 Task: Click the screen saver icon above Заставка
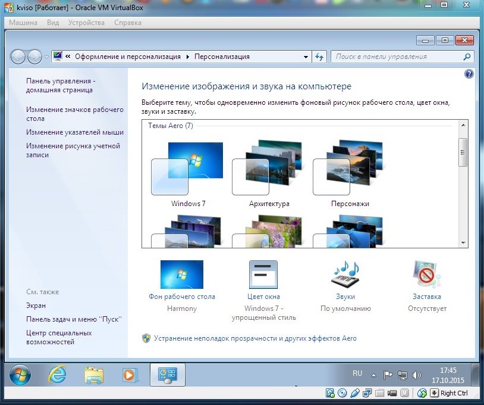pos(427,275)
